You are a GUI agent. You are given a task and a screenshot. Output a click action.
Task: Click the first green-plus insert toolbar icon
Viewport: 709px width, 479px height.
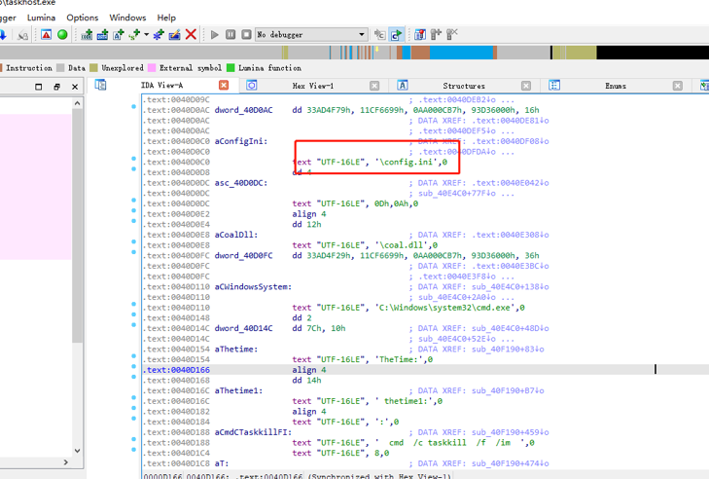87,34
